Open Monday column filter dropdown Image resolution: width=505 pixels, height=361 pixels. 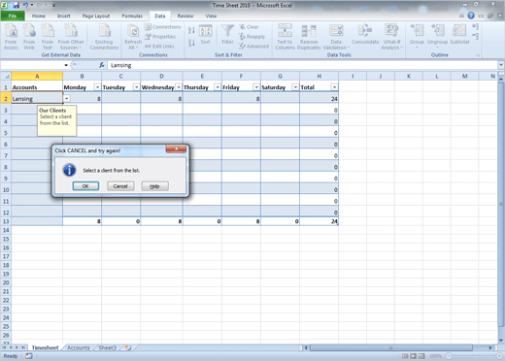[97, 87]
